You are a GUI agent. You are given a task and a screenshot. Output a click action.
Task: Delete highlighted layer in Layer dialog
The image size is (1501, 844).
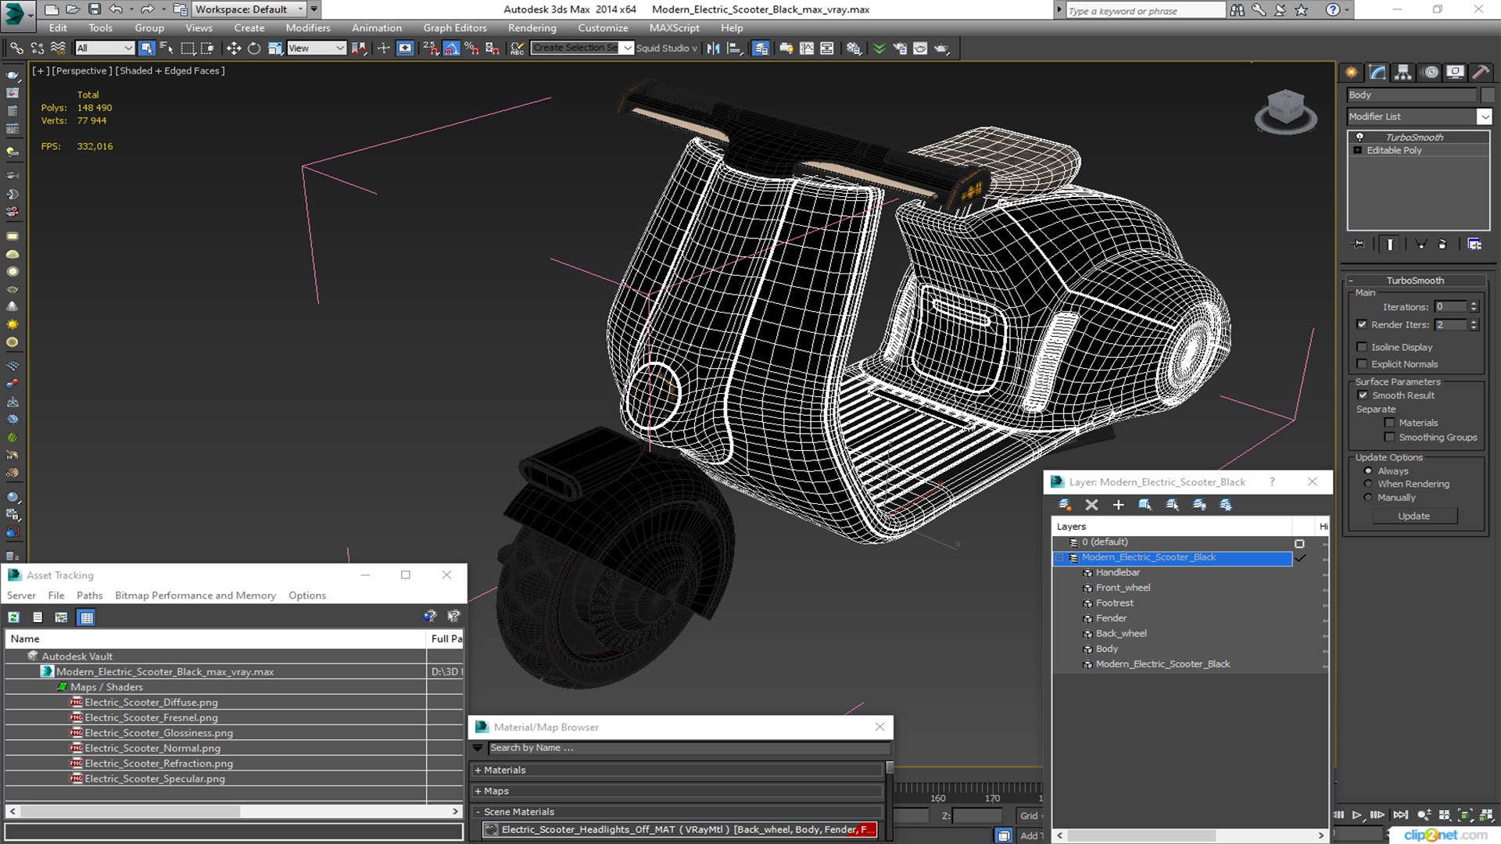(x=1092, y=505)
